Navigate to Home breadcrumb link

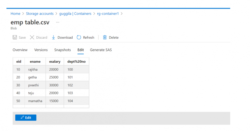tap(15, 14)
